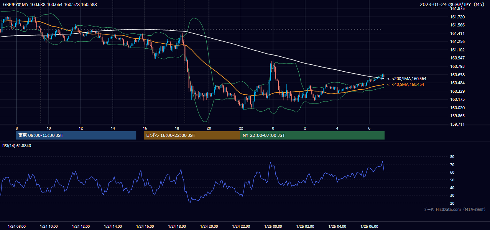This screenshot has height=230, width=490.
Task: Click price axis value 161.720
Action: pyautogui.click(x=457, y=17)
